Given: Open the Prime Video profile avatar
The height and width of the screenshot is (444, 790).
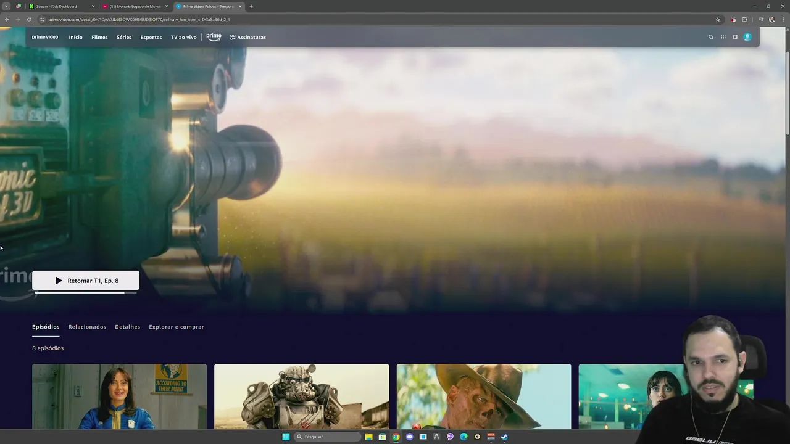Looking at the screenshot, I should (x=747, y=37).
